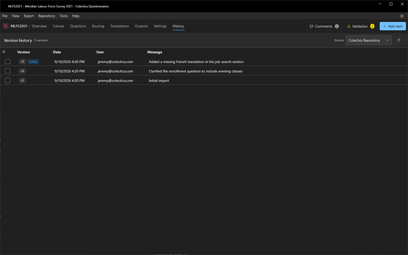This screenshot has height=255, width=408.
Task: Click the user email in the v3 row
Action: tap(116, 62)
